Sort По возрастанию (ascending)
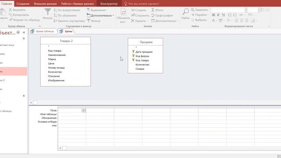This screenshot has width=281, height=158. coord(67,10)
